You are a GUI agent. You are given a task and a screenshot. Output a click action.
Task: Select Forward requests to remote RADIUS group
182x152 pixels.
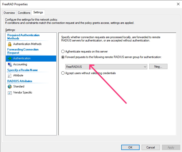click(111, 57)
